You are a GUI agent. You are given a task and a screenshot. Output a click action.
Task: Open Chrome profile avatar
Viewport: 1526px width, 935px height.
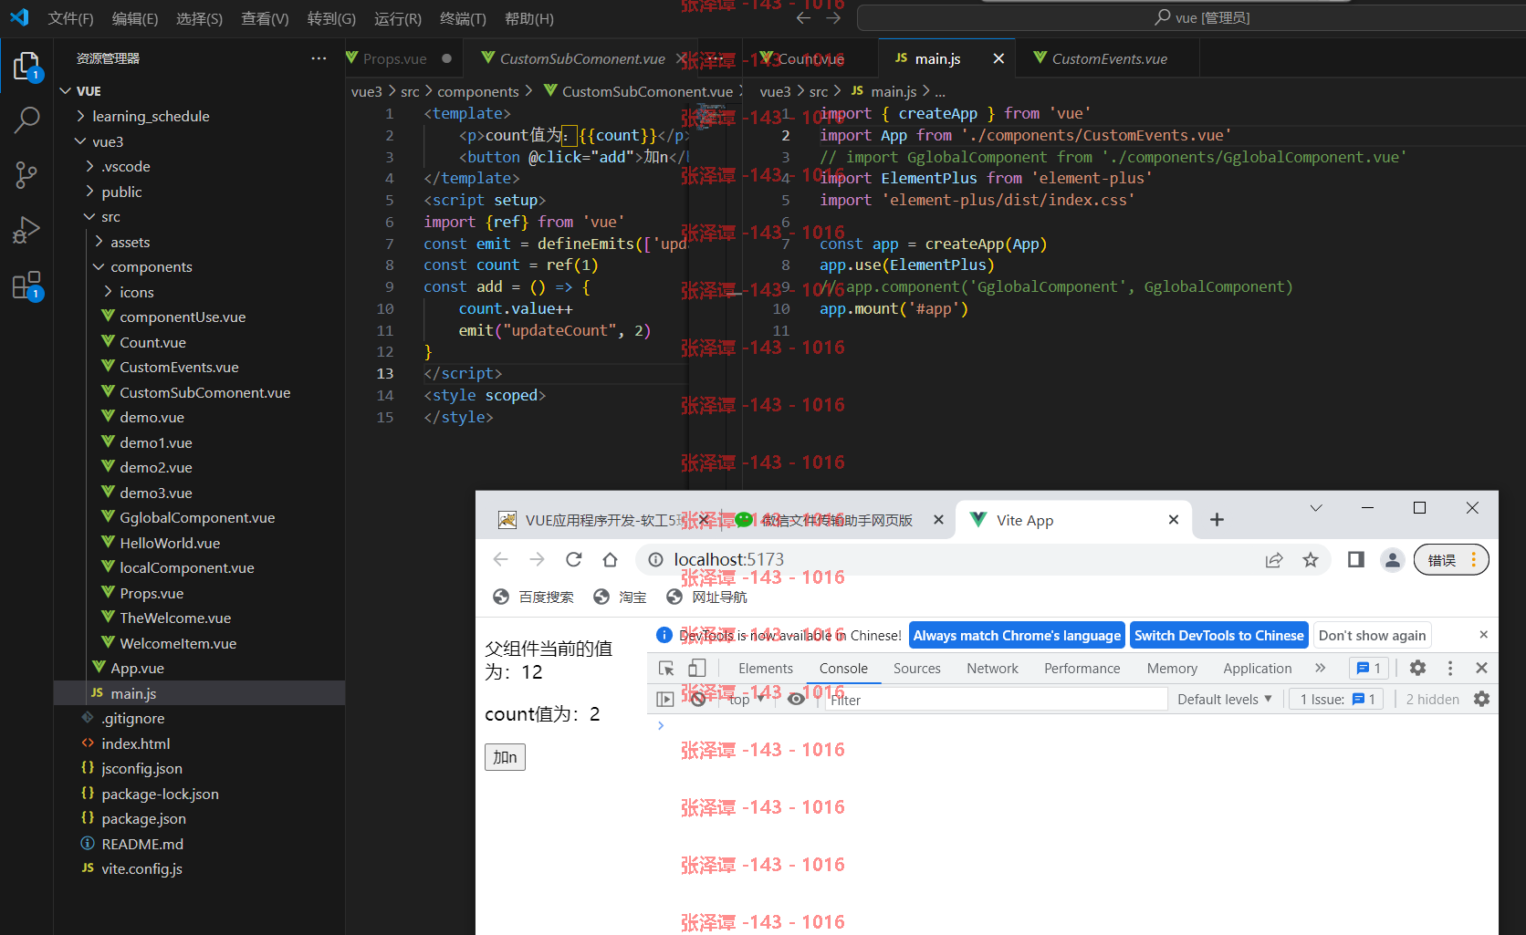coord(1392,559)
